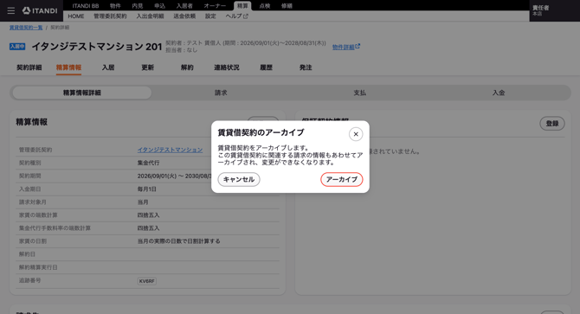Click the 登録 button

click(x=552, y=124)
